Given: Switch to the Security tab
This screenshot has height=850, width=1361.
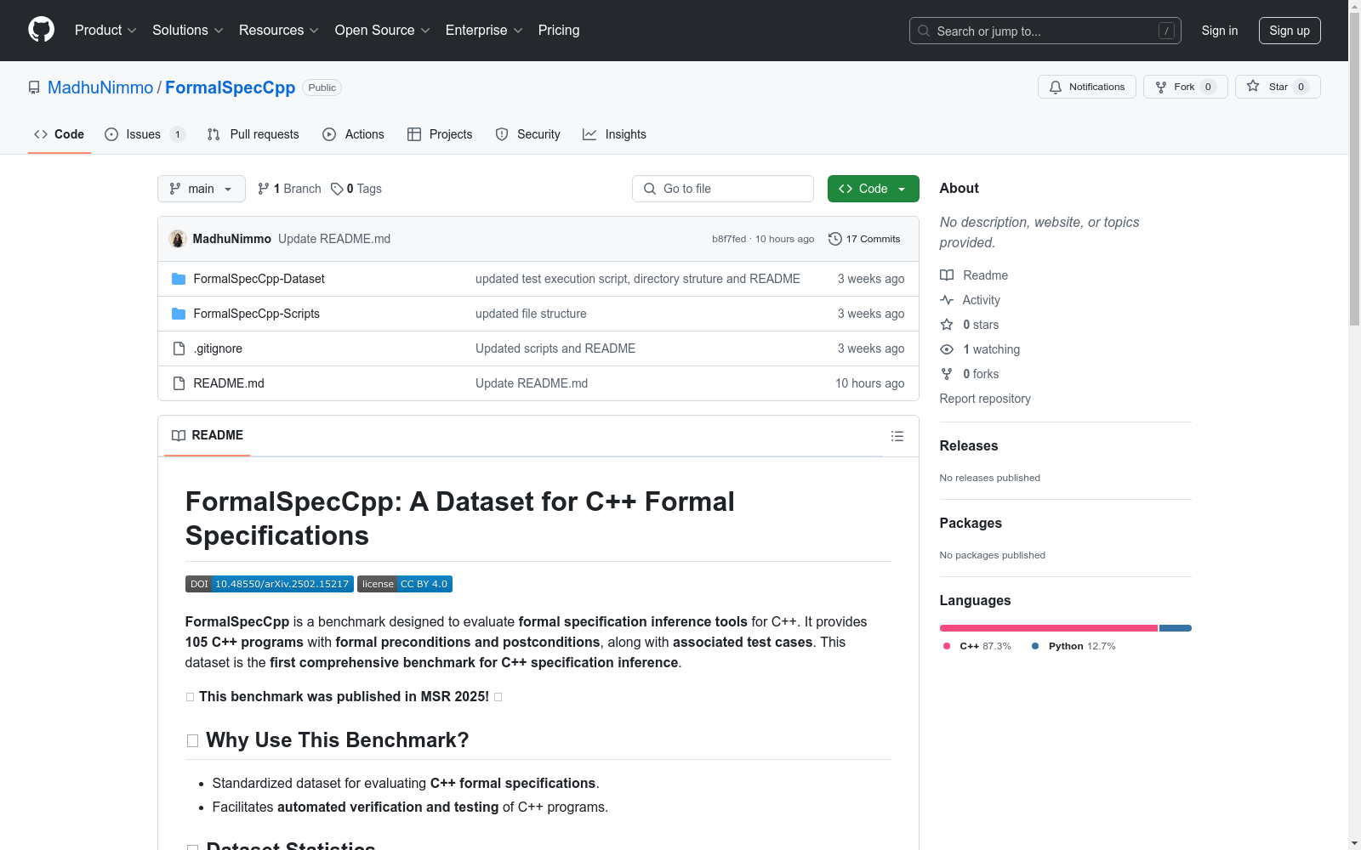Looking at the screenshot, I should (528, 134).
